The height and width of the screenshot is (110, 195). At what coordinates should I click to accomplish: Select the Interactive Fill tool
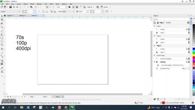click(x=2, y=71)
